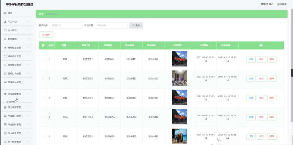Click the home icon beside 首页 in sidebar
293x145 pixels.
pyautogui.click(x=5, y=13)
